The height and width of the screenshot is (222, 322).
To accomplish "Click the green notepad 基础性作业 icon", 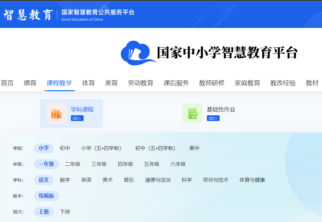I will [192, 113].
